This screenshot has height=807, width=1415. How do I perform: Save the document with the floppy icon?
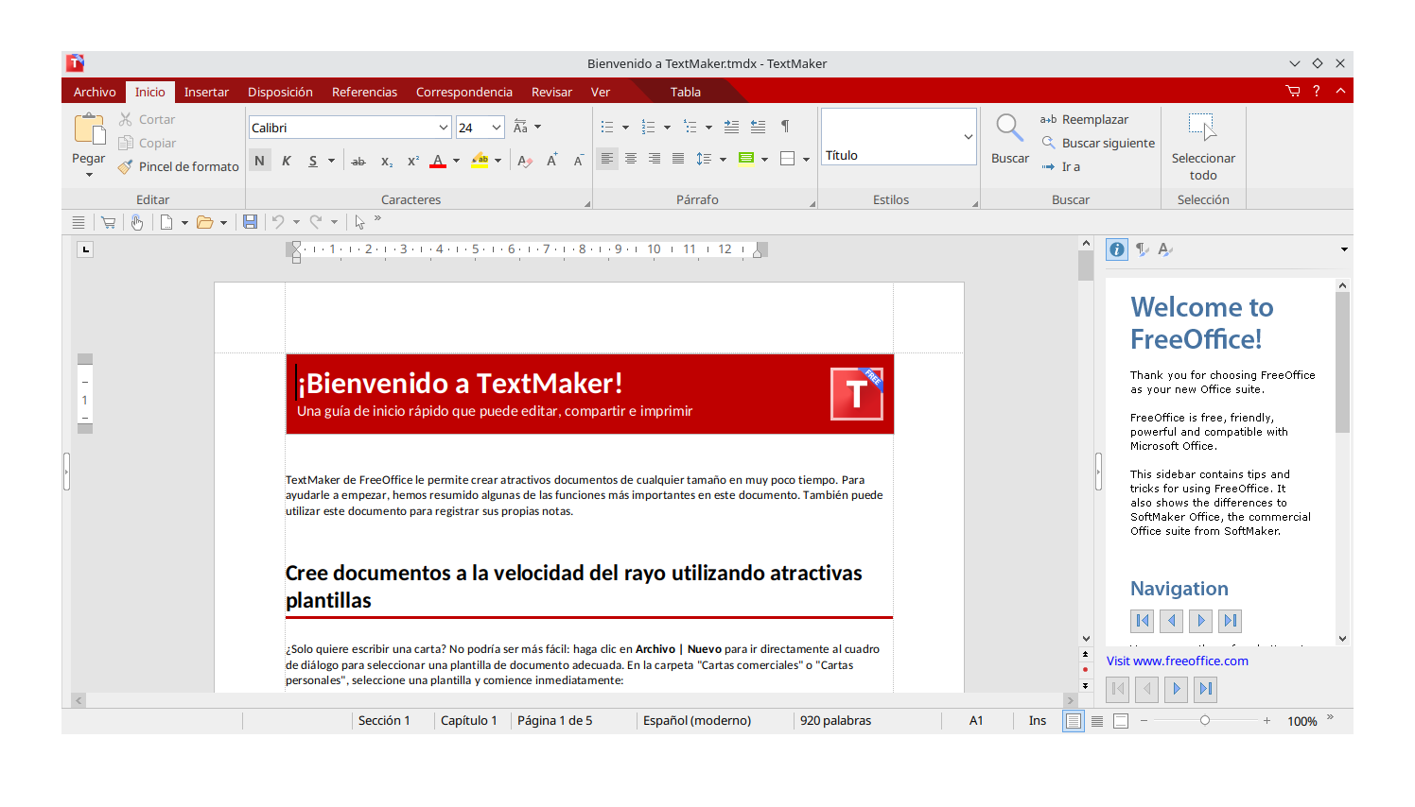point(250,222)
